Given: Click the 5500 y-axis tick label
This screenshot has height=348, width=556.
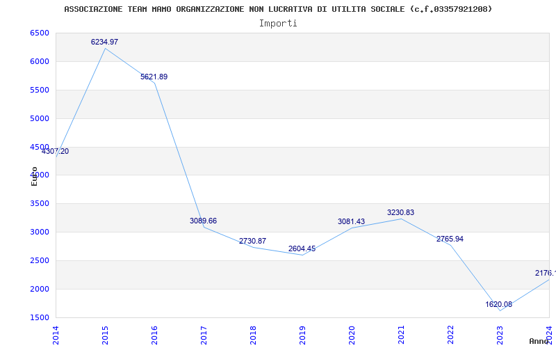Looking at the screenshot, I should point(40,90).
